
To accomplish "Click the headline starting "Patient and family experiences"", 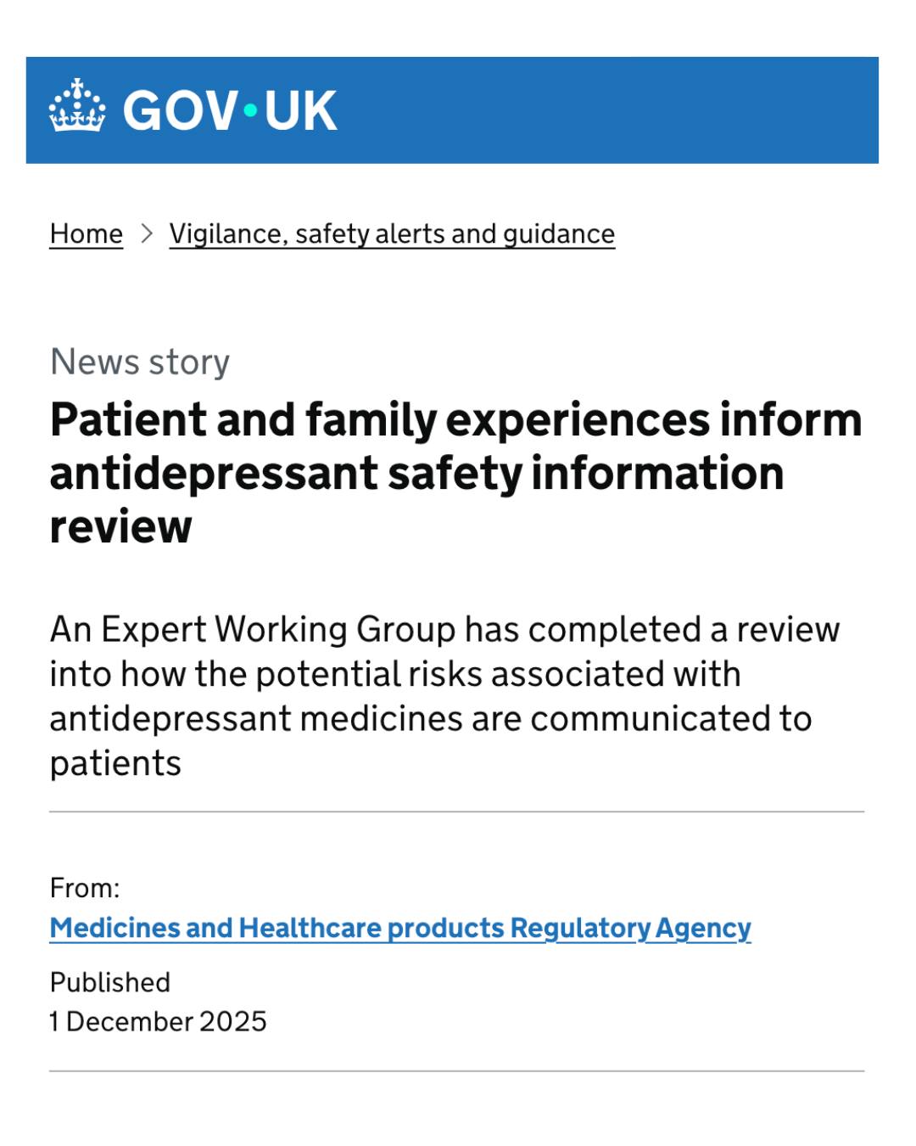I will pyautogui.click(x=456, y=473).
